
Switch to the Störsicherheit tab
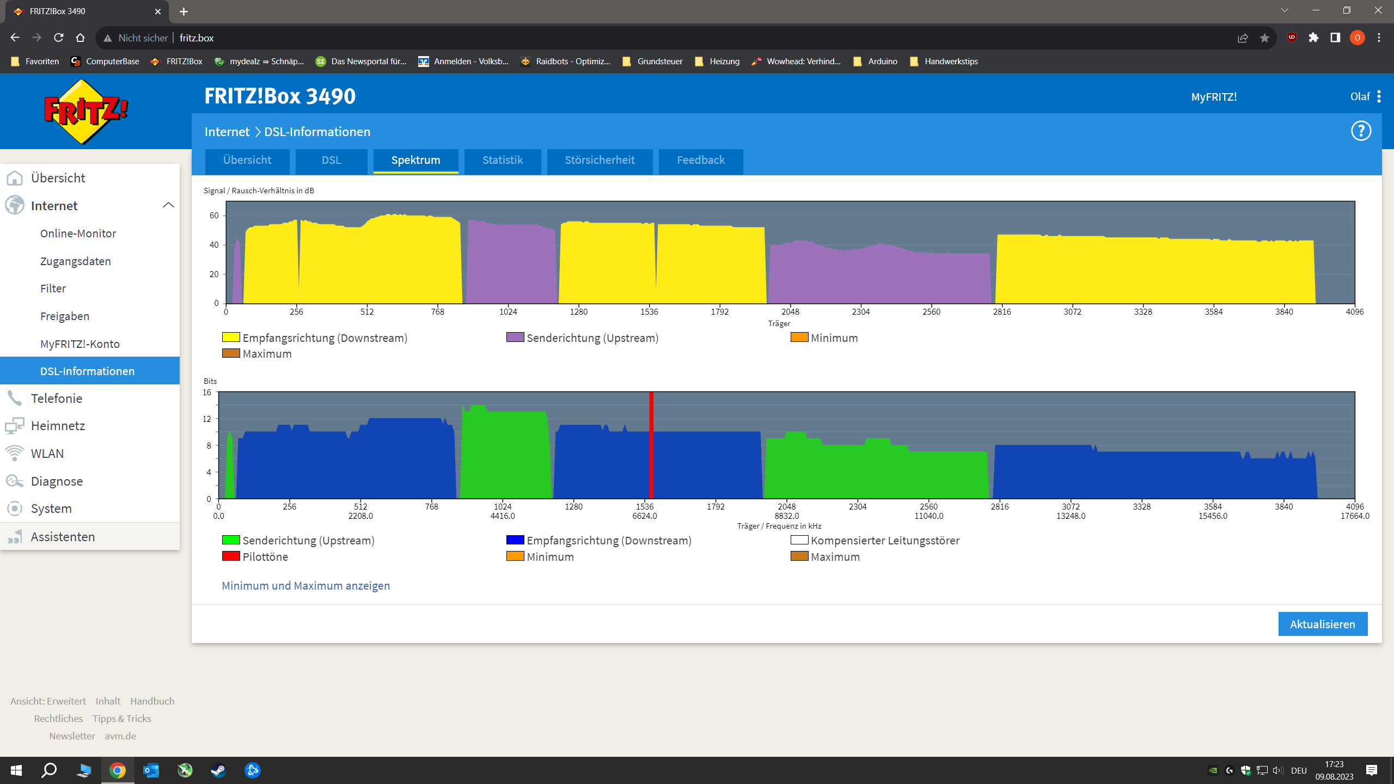click(600, 160)
